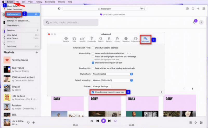Open the History menu in menu bar
This screenshot has width=208, height=128.
pos(39,2)
